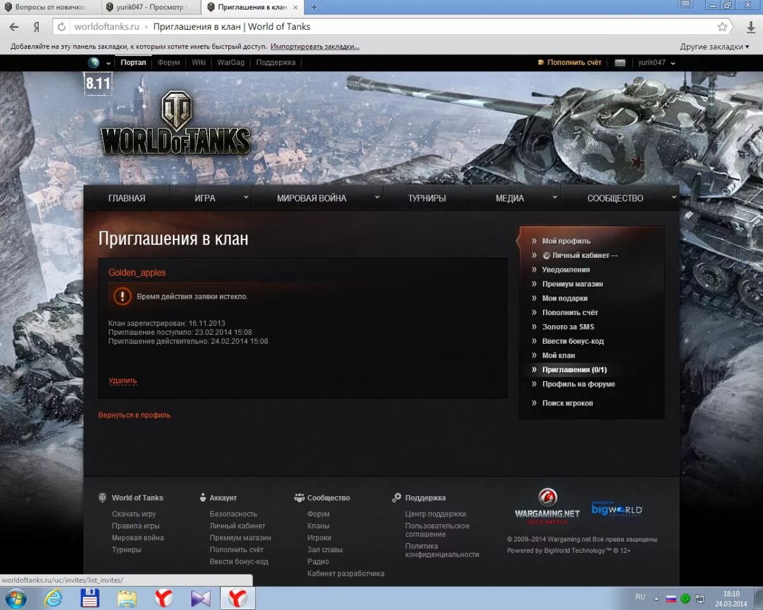Expand the СООБЩЕСТВО menu arrow
Viewport: 763px width, 610px height.
(x=674, y=198)
